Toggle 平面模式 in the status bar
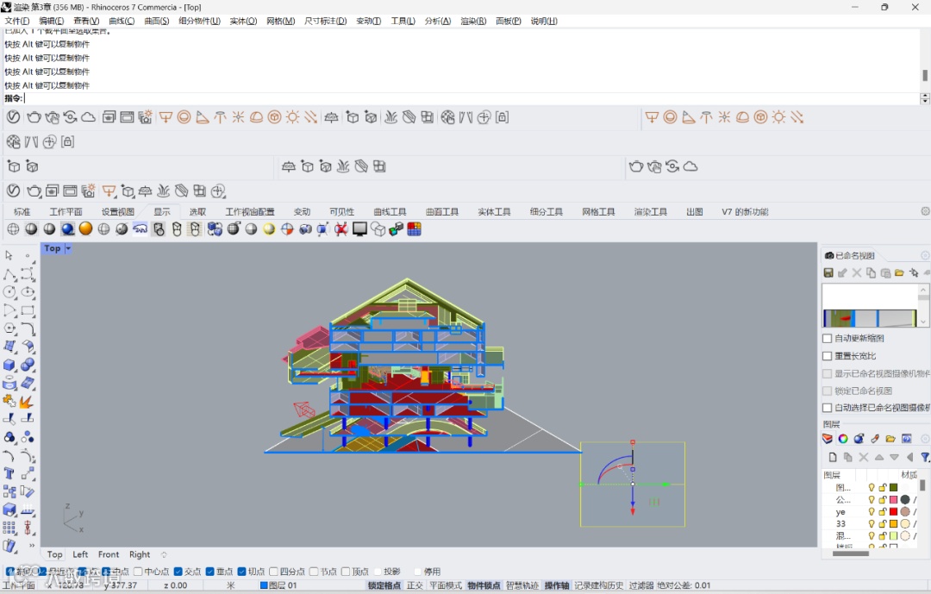This screenshot has height=594, width=931. coord(446,585)
